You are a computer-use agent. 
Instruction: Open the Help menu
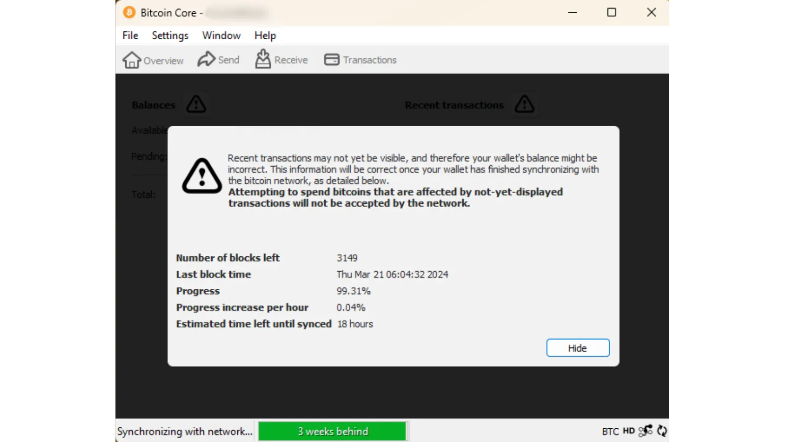pyautogui.click(x=265, y=35)
